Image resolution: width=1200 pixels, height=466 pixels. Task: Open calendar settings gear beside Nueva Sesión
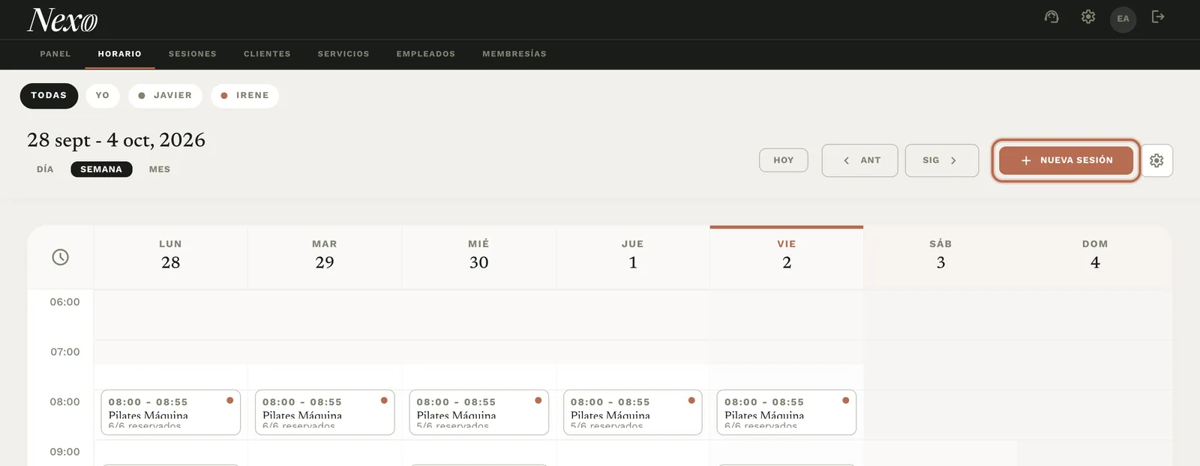click(x=1156, y=160)
